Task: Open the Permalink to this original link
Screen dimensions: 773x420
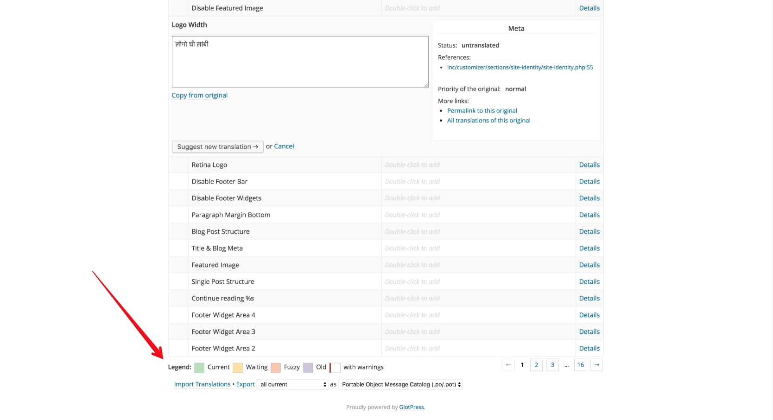Action: [x=482, y=110]
